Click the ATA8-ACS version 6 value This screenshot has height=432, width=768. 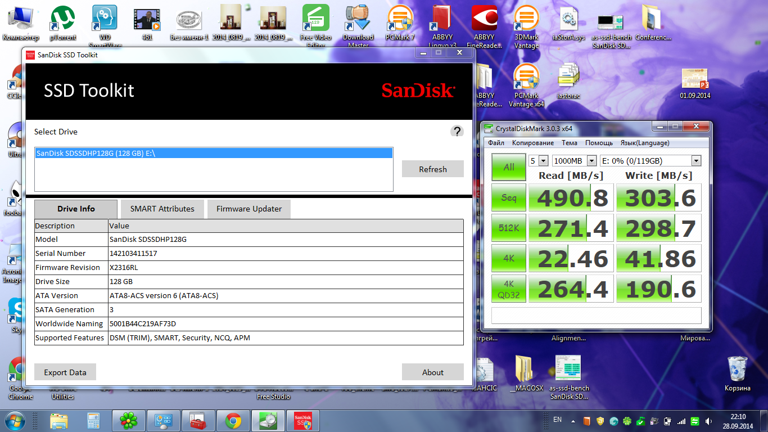(x=164, y=296)
